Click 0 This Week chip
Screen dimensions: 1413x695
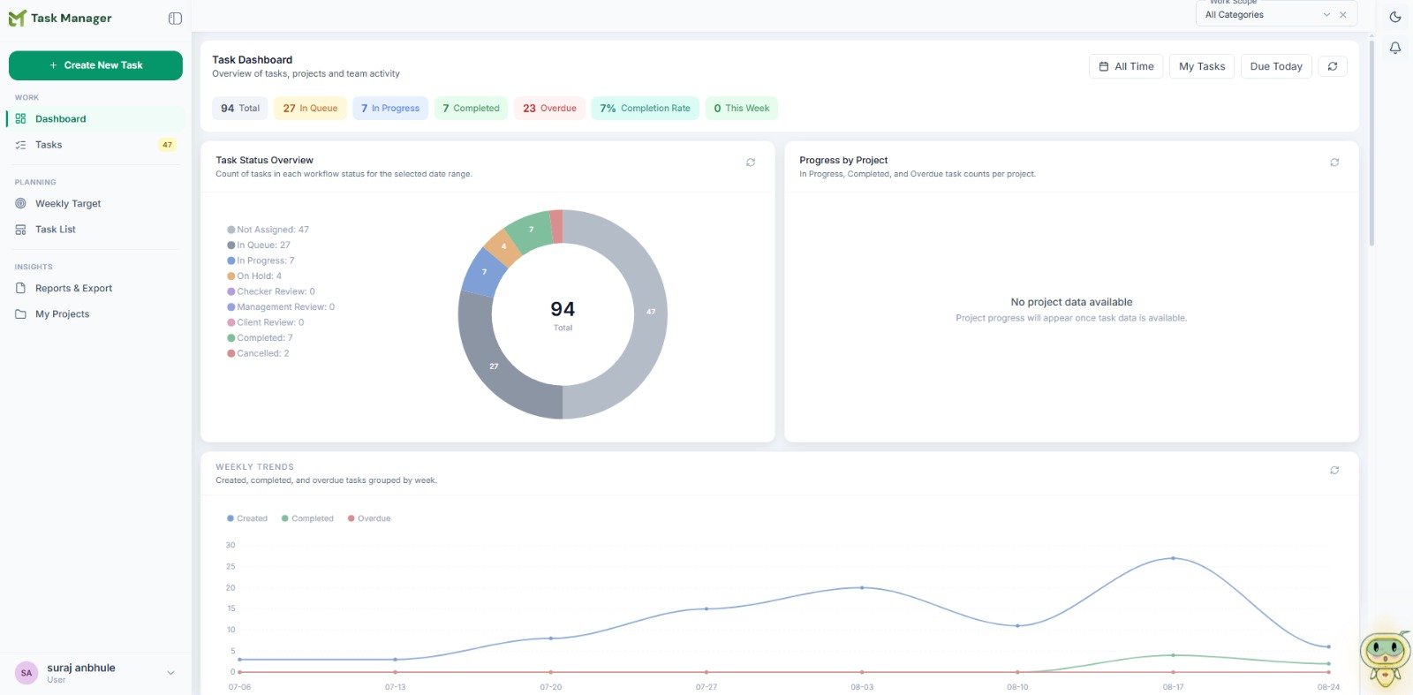[742, 108]
